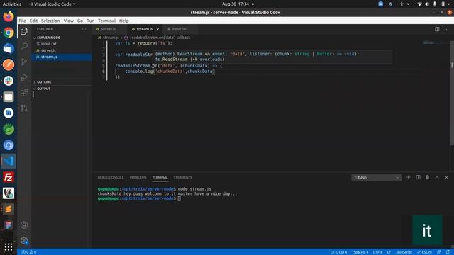Viewport: 454px width, 255px height.
Task: Open editor More Actions ellipsis
Action: [x=446, y=29]
